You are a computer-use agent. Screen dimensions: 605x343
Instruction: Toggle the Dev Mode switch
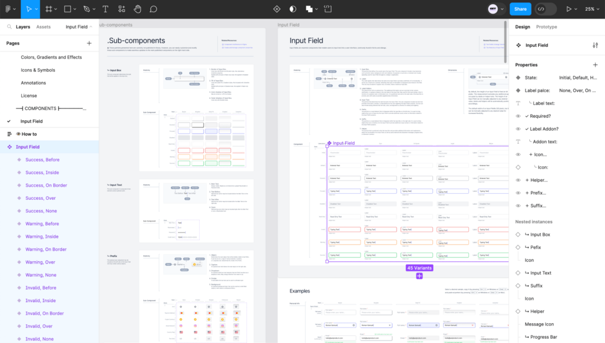coord(545,9)
